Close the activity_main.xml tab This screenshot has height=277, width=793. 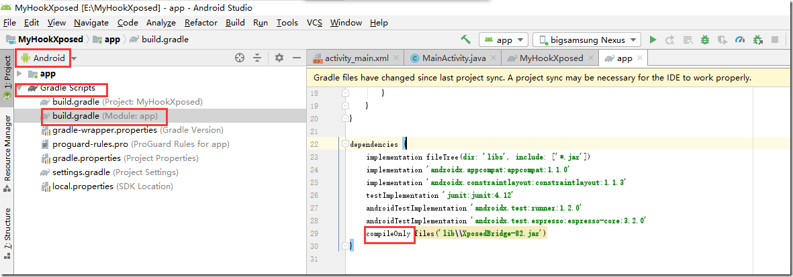(x=395, y=58)
